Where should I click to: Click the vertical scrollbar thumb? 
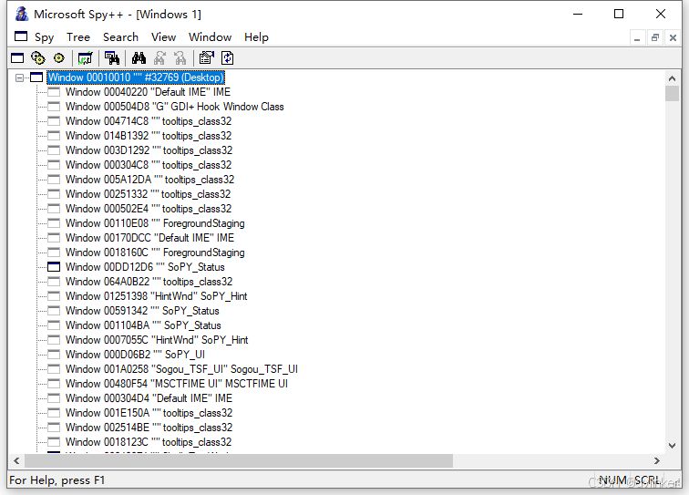[x=672, y=94]
